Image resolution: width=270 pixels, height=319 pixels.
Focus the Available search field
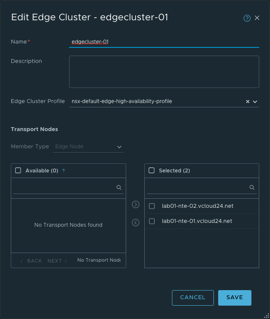[x=65, y=188]
